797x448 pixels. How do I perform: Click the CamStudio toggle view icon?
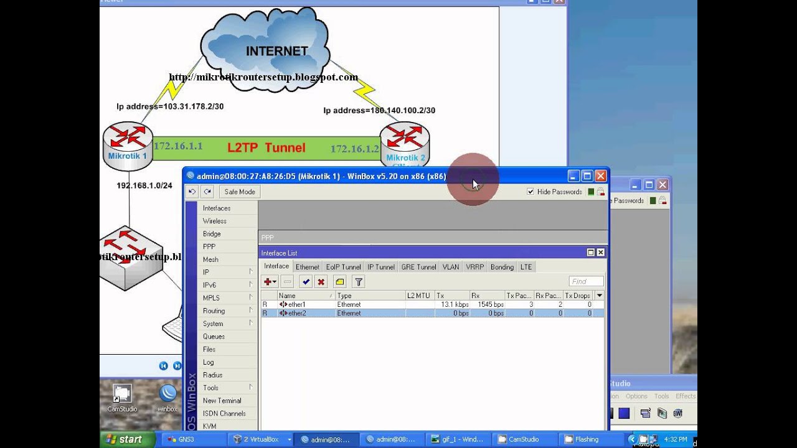(x=646, y=413)
